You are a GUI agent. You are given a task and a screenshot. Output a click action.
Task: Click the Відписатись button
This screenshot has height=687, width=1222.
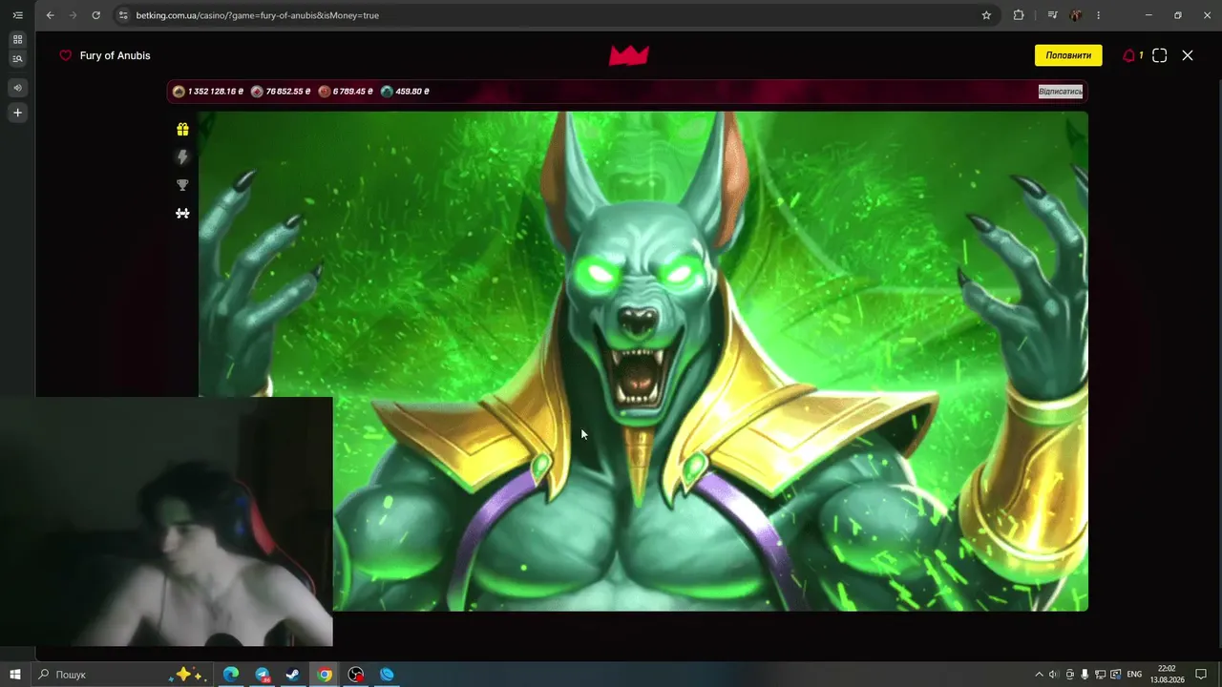[x=1061, y=92]
